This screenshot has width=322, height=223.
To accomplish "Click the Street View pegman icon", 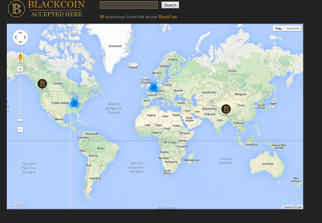I will [x=20, y=57].
